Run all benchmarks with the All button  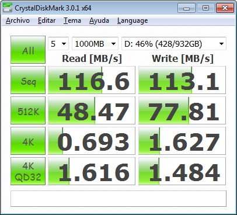28,50
